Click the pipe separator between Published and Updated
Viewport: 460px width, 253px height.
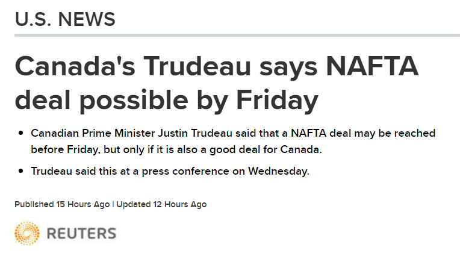point(113,205)
